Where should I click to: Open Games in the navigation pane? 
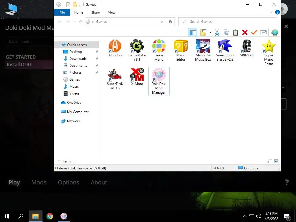74,79
